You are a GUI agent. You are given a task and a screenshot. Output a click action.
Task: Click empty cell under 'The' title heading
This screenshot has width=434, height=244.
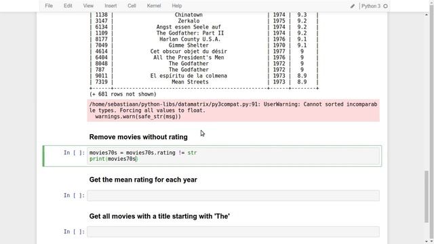pyautogui.click(x=233, y=232)
